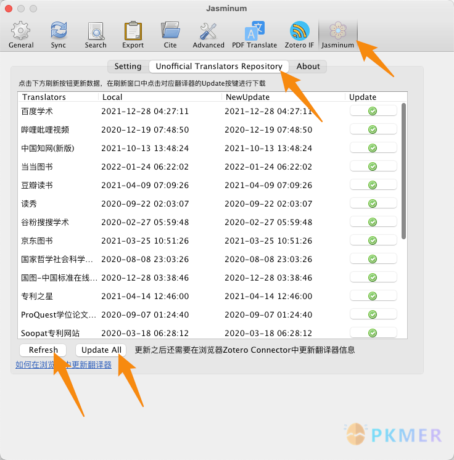Click NewUpdate date 2021-03-25 10:51:26 of 京东图书
Screen dimensions: 454x460
point(268,240)
